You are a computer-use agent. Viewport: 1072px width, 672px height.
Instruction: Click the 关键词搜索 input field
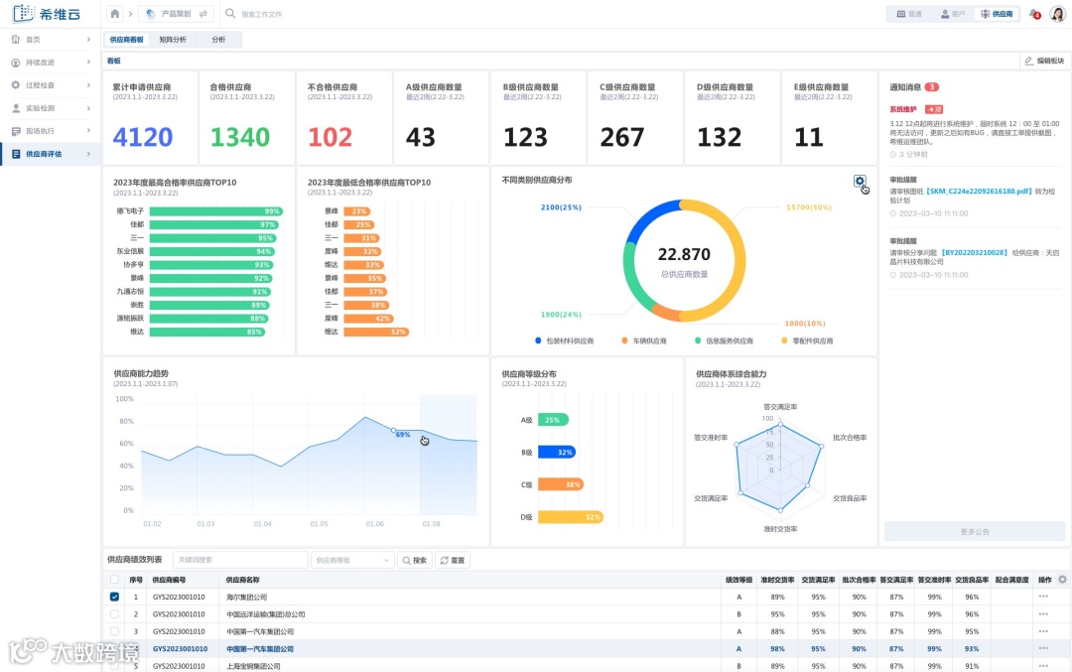pos(240,560)
